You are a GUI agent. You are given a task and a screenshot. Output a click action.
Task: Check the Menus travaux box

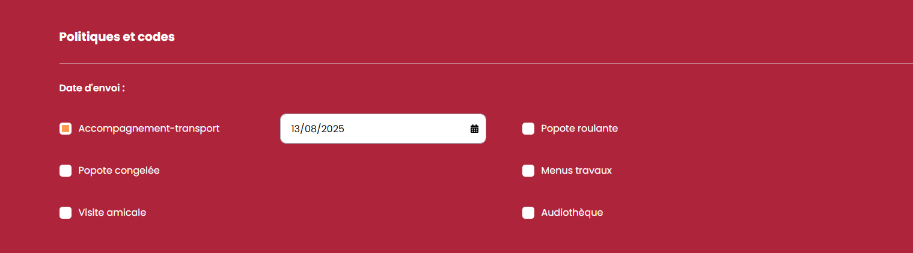pos(528,171)
